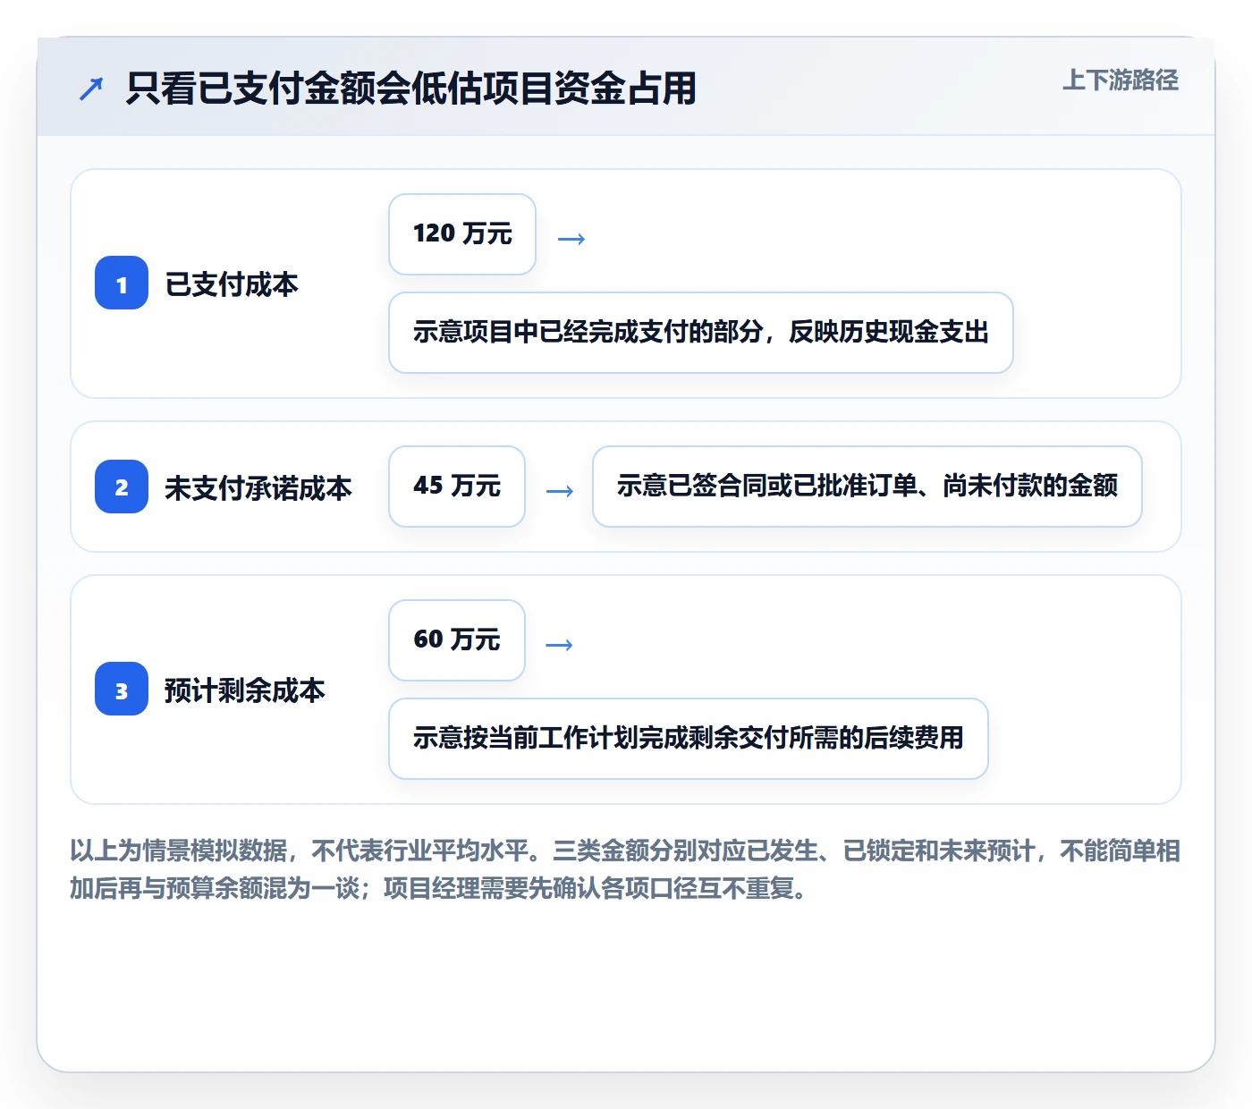Click the arrow after 45 万元

pos(560,491)
